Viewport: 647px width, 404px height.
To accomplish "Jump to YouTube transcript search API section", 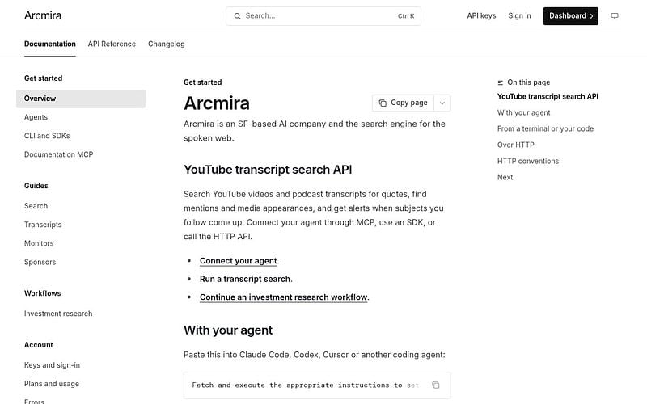I will (x=548, y=96).
